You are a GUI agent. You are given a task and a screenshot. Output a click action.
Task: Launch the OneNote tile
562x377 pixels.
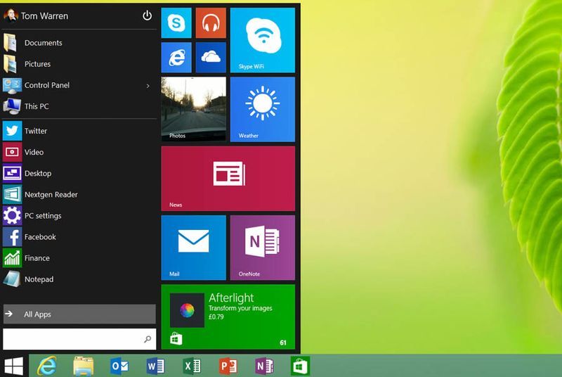(x=262, y=247)
